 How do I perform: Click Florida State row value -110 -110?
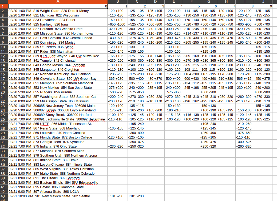tap(245, 137)
